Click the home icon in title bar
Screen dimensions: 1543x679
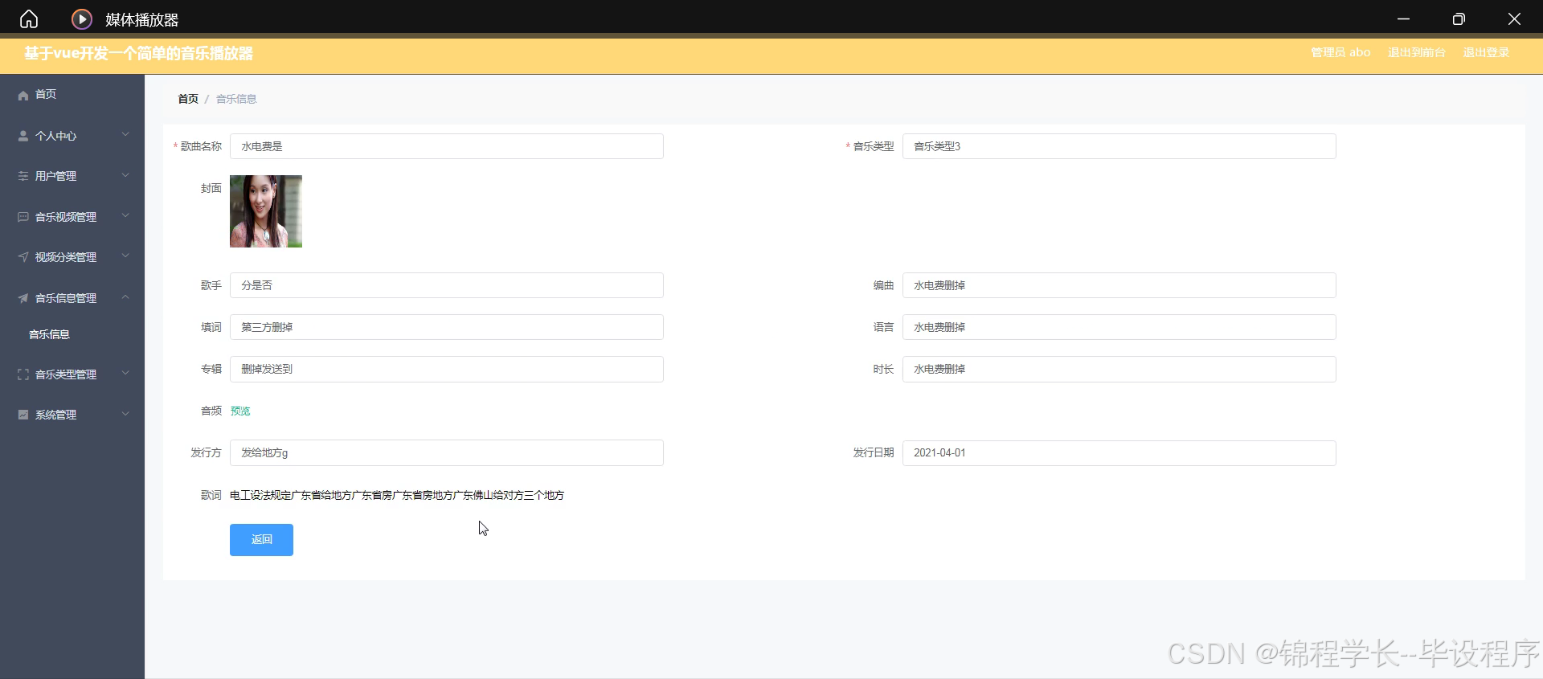(x=29, y=18)
